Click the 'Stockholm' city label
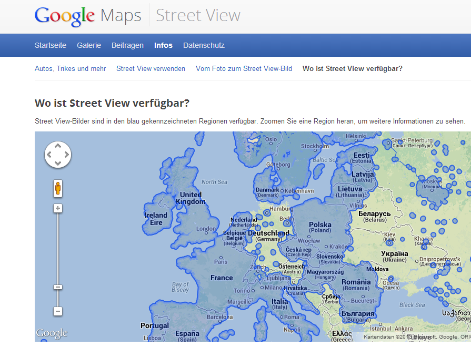The width and height of the screenshot is (471, 347). click(315, 146)
